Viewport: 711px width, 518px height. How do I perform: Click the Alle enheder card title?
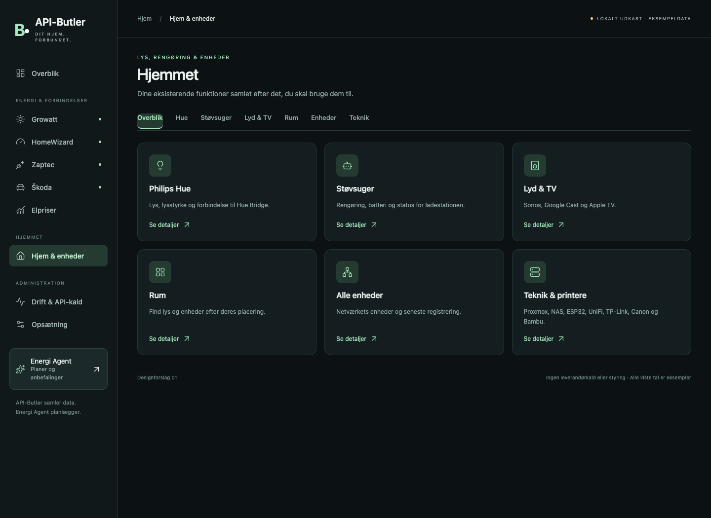tap(359, 296)
